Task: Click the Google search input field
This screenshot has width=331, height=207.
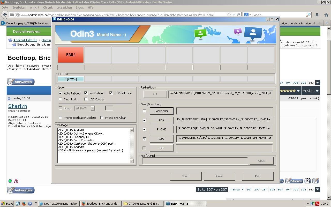Action: [279, 15]
